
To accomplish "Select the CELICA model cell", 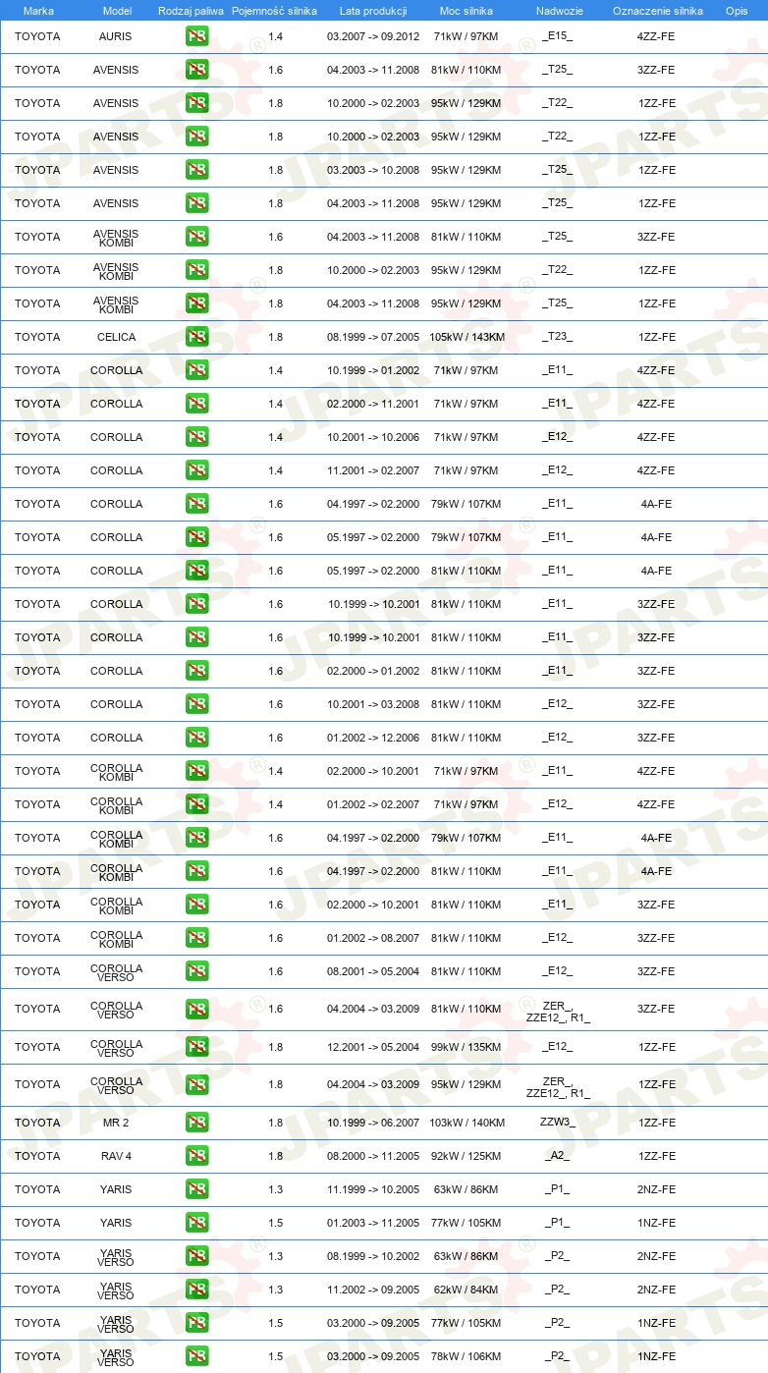I will [116, 337].
